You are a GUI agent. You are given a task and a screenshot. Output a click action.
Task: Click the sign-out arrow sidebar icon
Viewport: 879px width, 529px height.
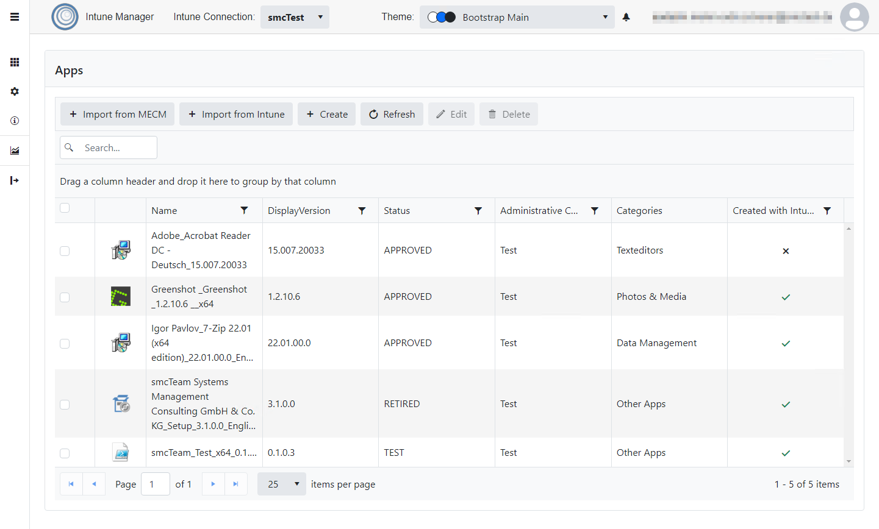click(15, 180)
